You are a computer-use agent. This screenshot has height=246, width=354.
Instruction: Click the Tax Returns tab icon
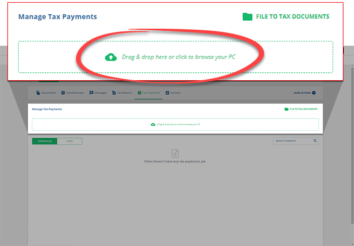pos(114,92)
